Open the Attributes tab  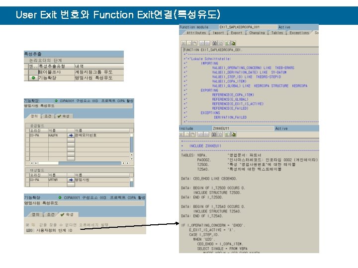tap(196, 33)
